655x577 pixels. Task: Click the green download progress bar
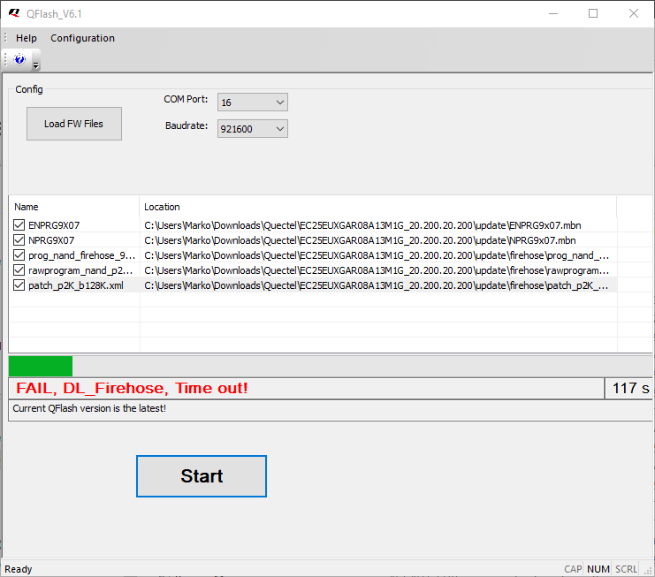pyautogui.click(x=41, y=366)
